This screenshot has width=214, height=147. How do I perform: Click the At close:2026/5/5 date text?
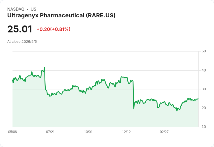[22, 42]
